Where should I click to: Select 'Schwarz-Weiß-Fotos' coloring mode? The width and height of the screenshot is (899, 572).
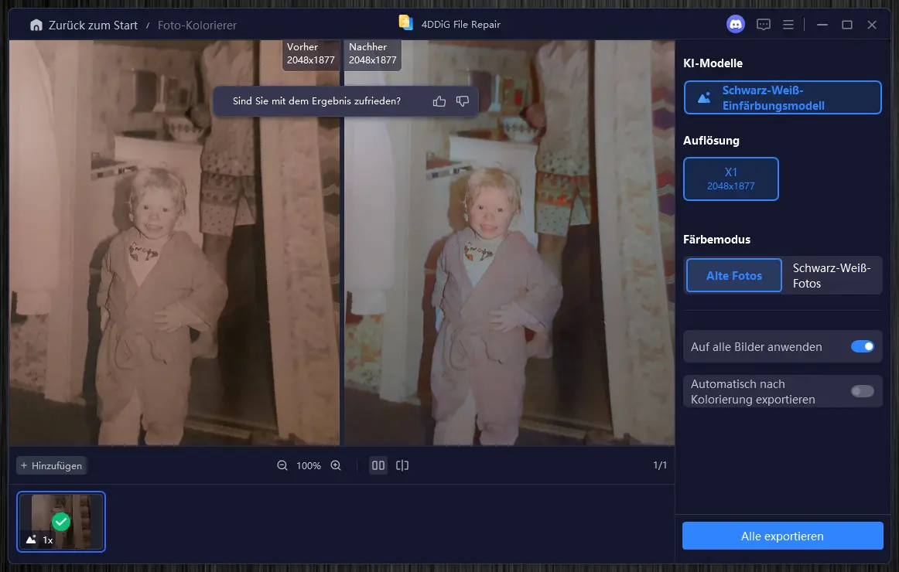click(832, 275)
